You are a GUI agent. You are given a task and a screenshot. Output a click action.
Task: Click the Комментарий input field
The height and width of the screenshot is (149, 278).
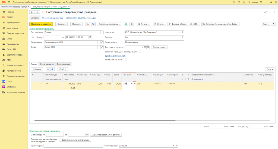73,146
